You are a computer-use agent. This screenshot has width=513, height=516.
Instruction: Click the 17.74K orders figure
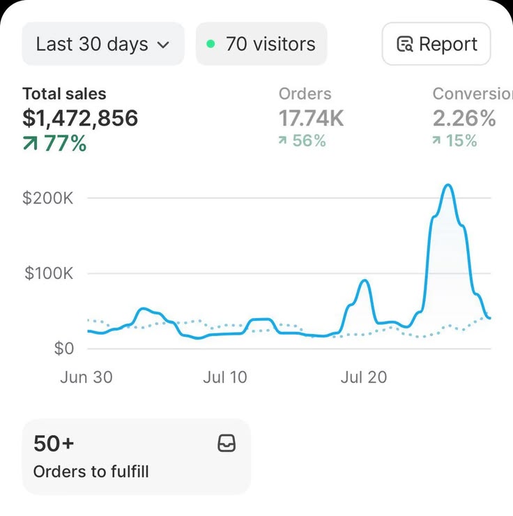(311, 118)
